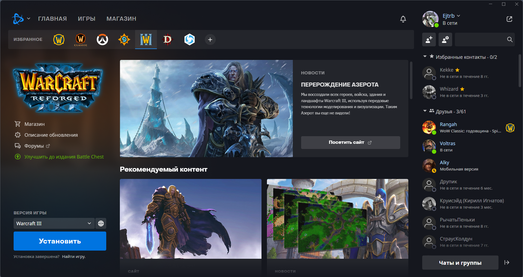Screen dimensions: 523x277
Task: Click the friends search magnifier
Action: (x=510, y=39)
